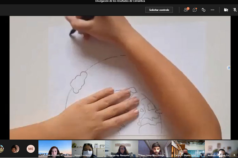Click the partially visible leftmost avatar
This screenshot has height=158, width=238.
2,149
